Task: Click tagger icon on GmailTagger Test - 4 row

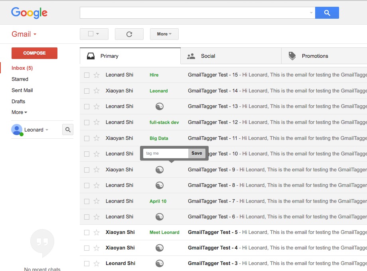Action: point(160,248)
